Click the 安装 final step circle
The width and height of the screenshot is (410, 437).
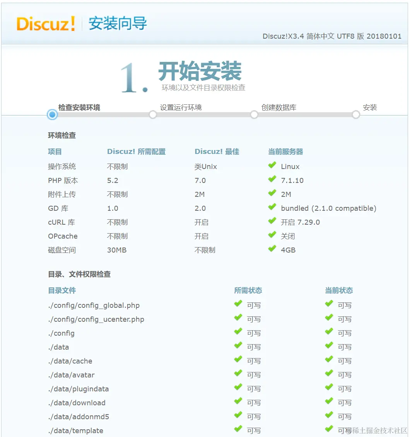point(356,114)
